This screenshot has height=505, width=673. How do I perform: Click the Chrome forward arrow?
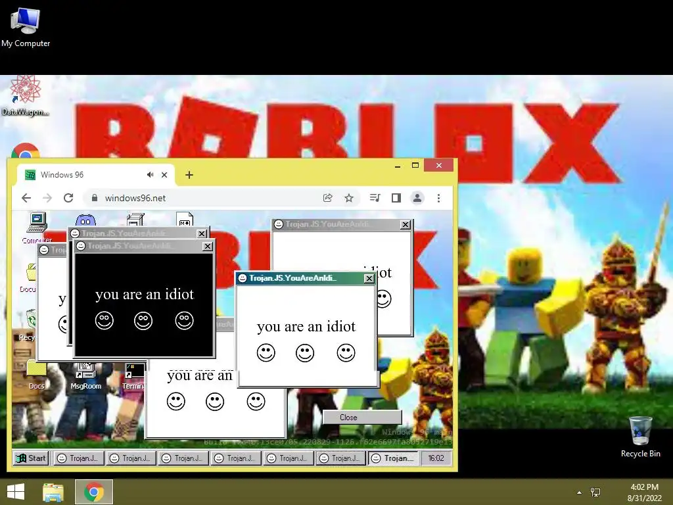pos(47,198)
